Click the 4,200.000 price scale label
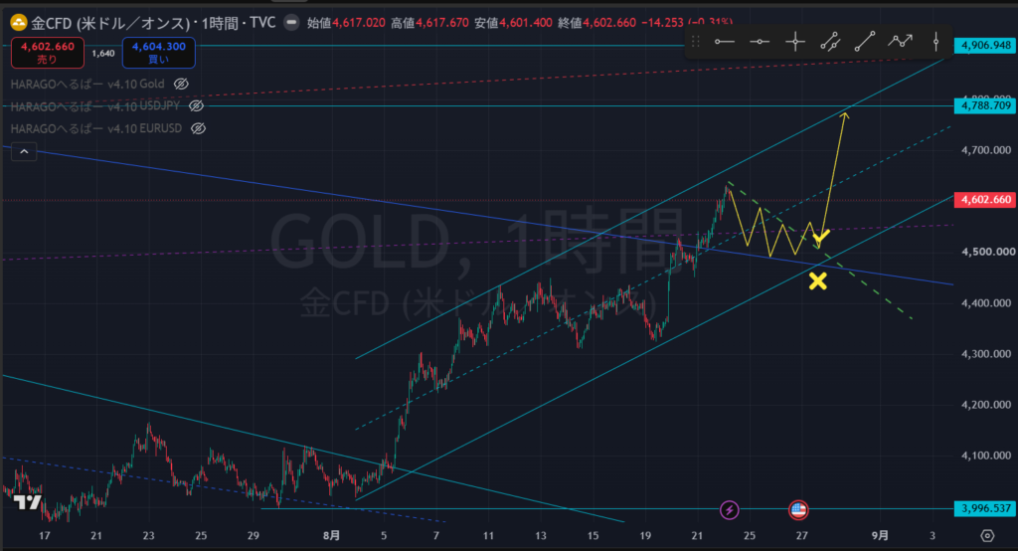 (986, 405)
